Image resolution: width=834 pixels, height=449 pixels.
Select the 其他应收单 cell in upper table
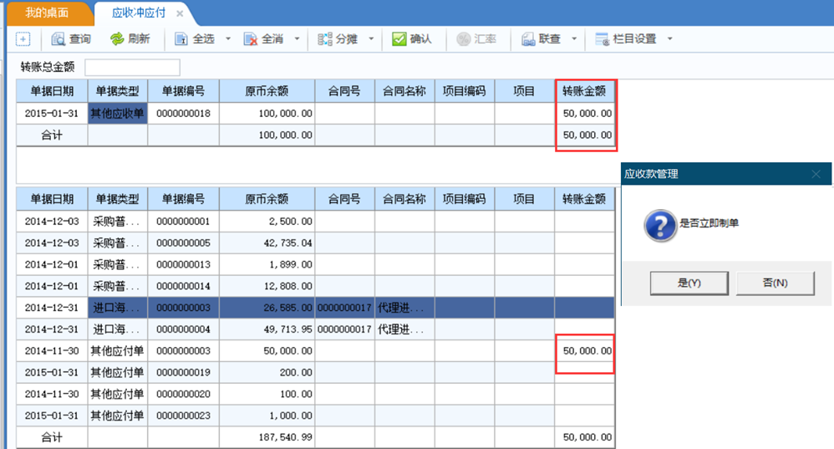(118, 114)
